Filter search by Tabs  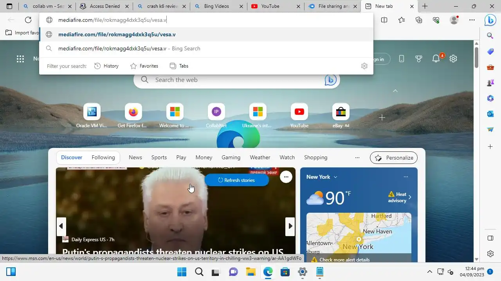point(179,66)
